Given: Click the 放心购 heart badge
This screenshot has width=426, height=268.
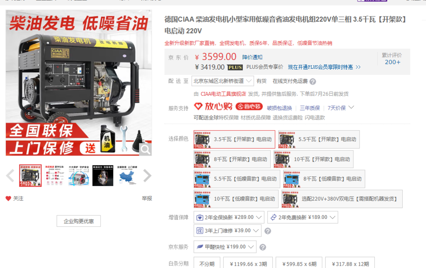Looking at the screenshot, I should [x=213, y=106].
